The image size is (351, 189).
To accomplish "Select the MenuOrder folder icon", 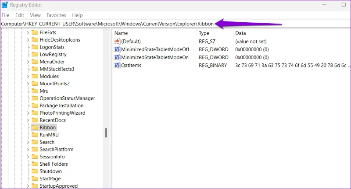I will [35, 62].
